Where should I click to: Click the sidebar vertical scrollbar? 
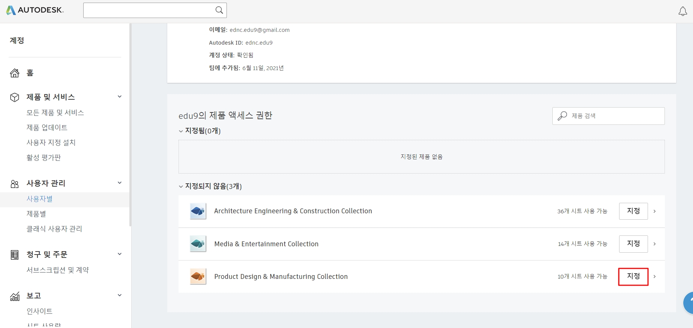(x=130, y=125)
